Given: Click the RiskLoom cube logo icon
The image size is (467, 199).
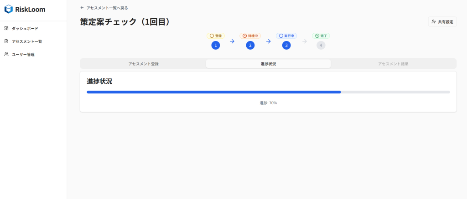Looking at the screenshot, I should coord(8,9).
